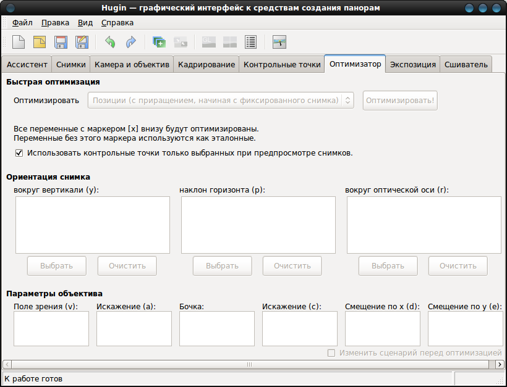Screen dimensions: 507x387
Task: Open the Справка menu
Action: [x=117, y=23]
